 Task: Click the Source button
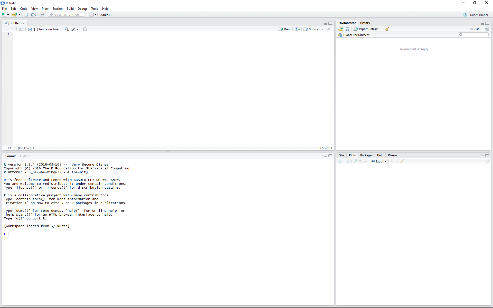point(311,29)
